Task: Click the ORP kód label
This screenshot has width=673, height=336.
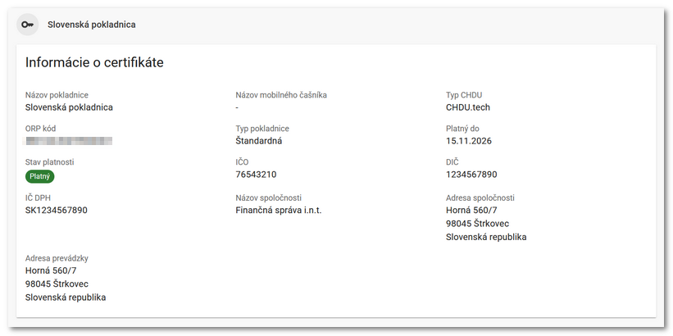Action: click(x=40, y=129)
